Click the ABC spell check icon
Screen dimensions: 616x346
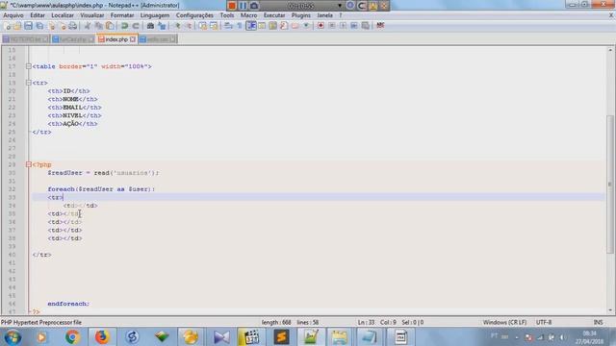(x=380, y=26)
